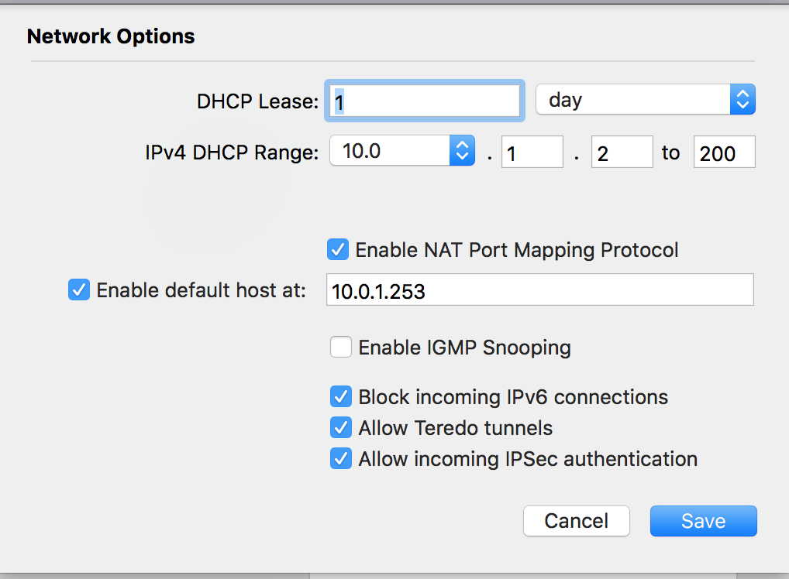The width and height of the screenshot is (789, 579).
Task: Click the IPv4 DHCP Range label
Action: tap(232, 152)
